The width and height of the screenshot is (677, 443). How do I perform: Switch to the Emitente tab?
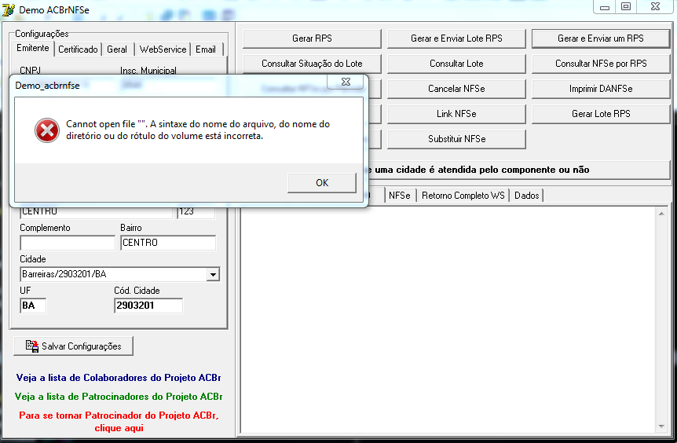[32, 49]
